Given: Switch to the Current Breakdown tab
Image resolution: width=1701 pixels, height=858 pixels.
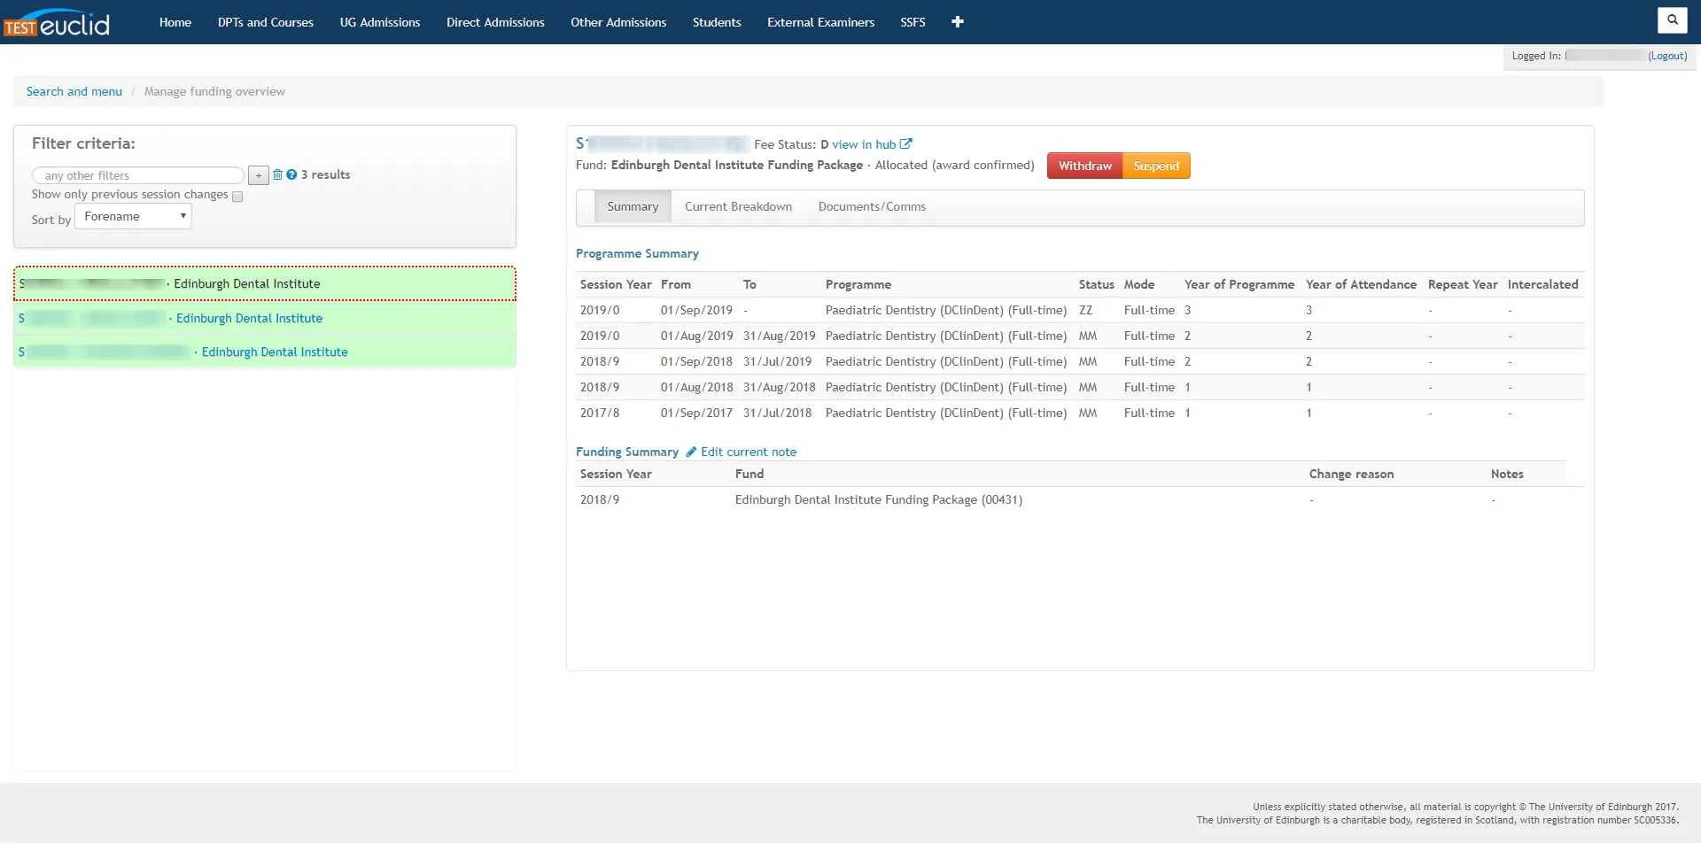Looking at the screenshot, I should 738,207.
